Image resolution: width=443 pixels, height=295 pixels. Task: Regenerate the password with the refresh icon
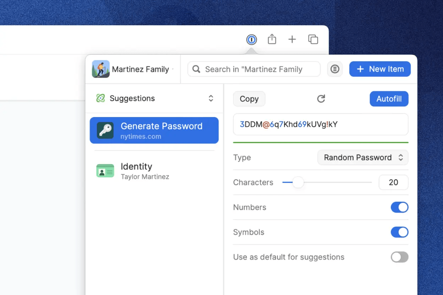pyautogui.click(x=321, y=99)
